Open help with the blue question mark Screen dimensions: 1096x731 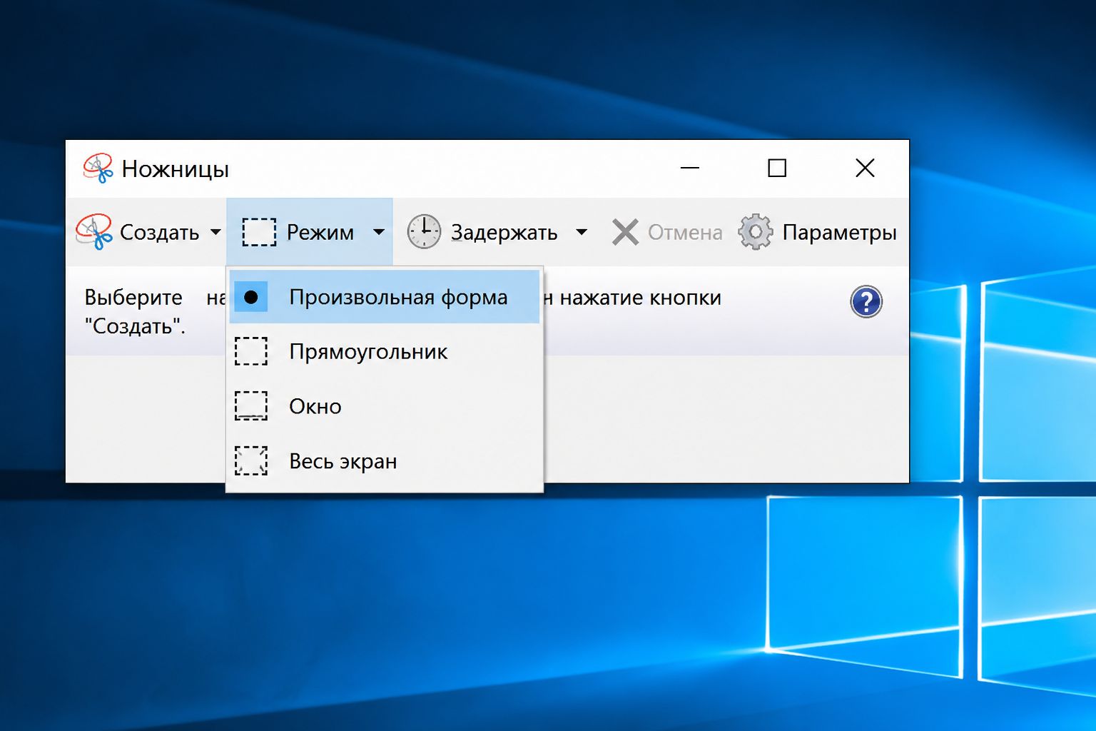pyautogui.click(x=866, y=302)
